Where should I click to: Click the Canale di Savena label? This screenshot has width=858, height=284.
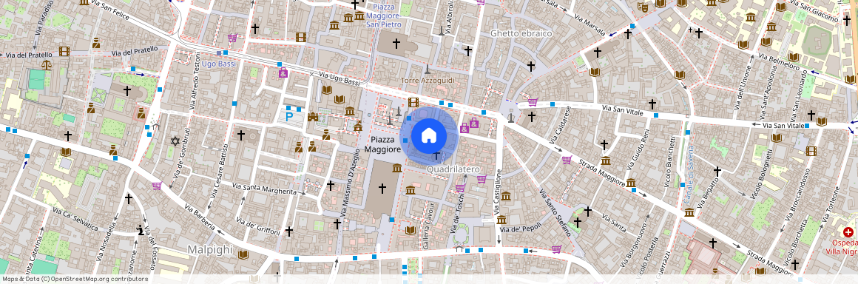point(689,174)
